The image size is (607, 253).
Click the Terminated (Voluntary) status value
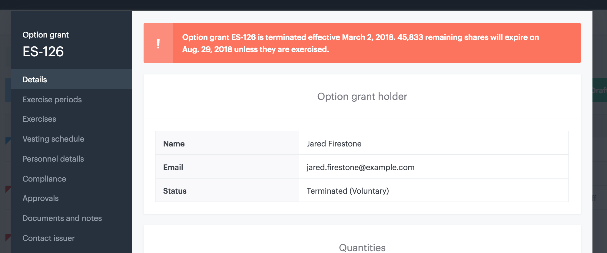click(x=348, y=191)
